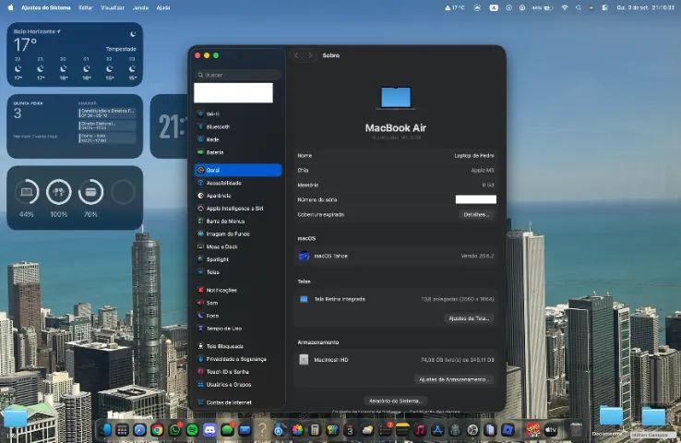Open Apple TV from the Dock
681x443 pixels.
551,430
